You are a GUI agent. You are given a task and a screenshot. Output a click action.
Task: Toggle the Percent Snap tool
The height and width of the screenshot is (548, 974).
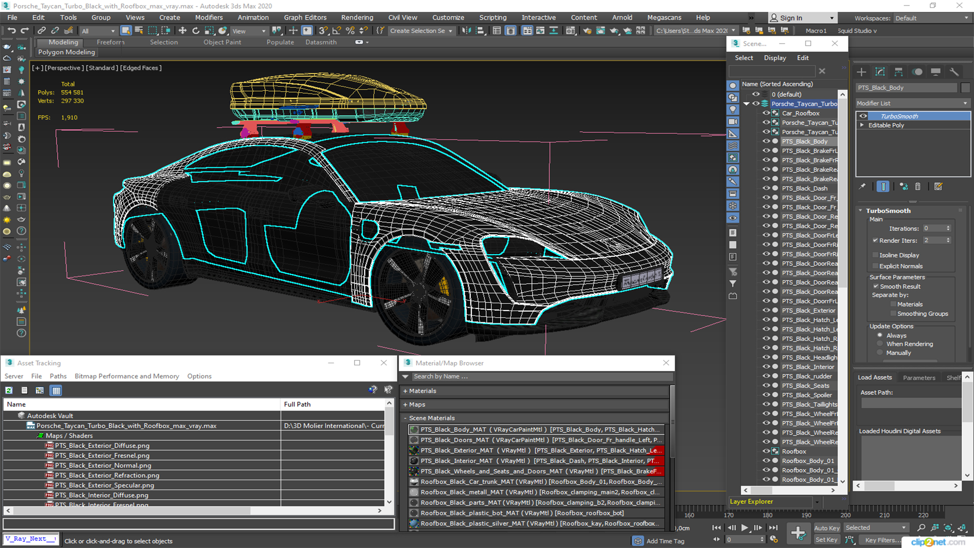[x=350, y=30]
